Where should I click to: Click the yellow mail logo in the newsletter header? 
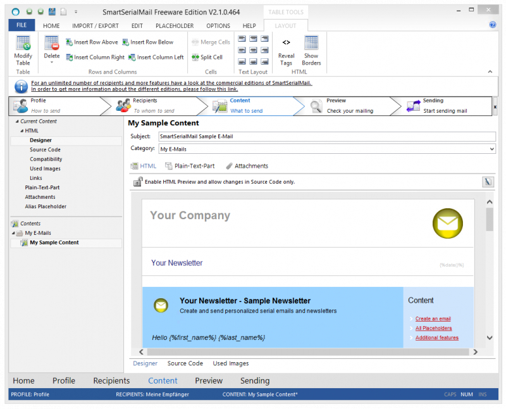pos(448,223)
